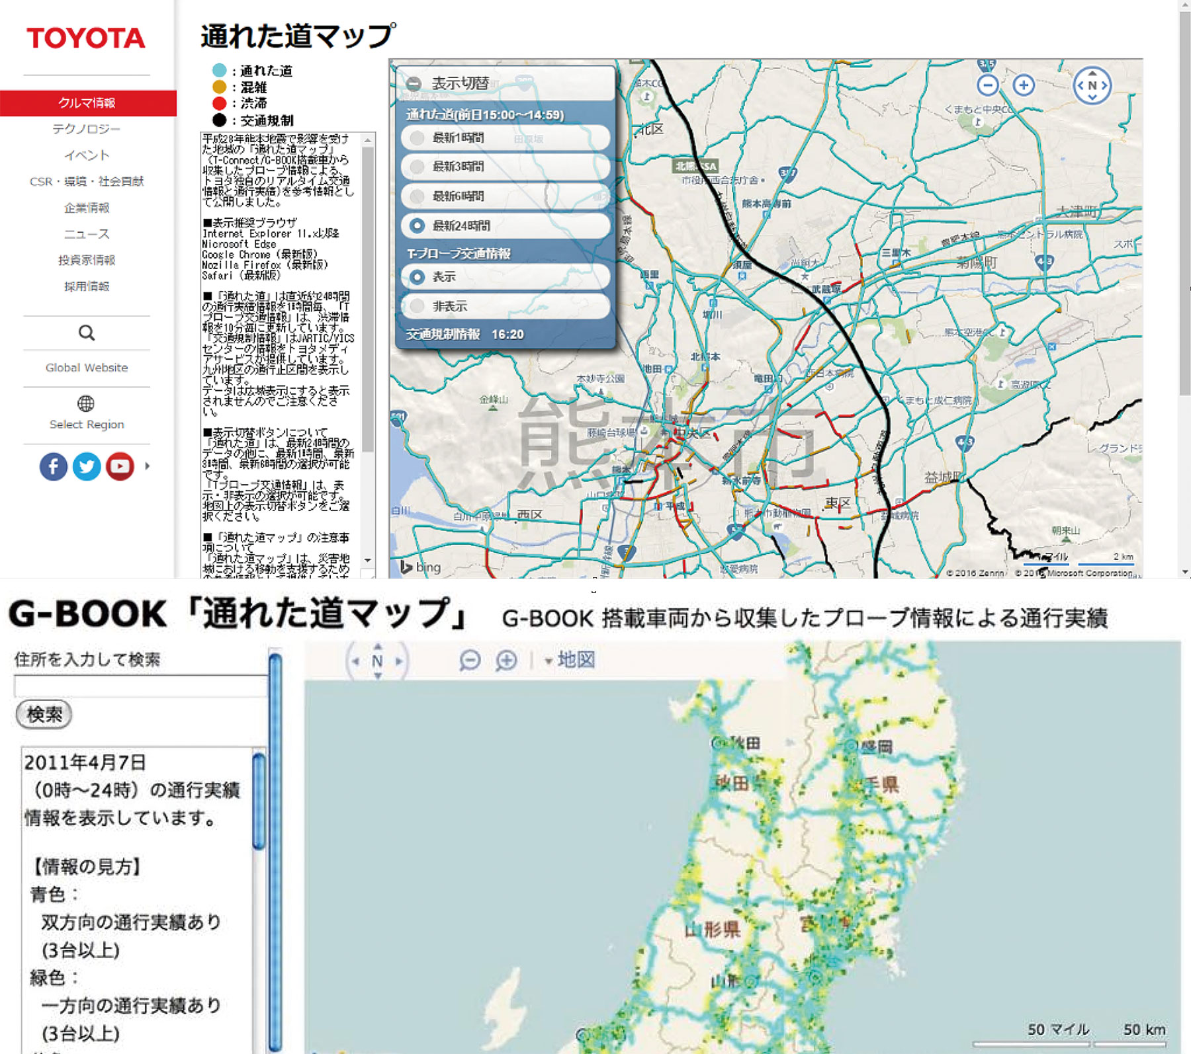Click the bing logo on map
The width and height of the screenshot is (1191, 1054).
click(421, 567)
